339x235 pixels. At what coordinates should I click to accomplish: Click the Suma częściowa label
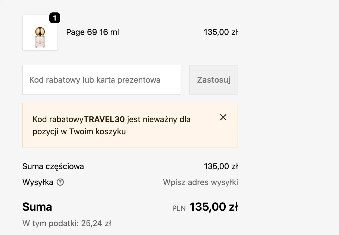[53, 166]
